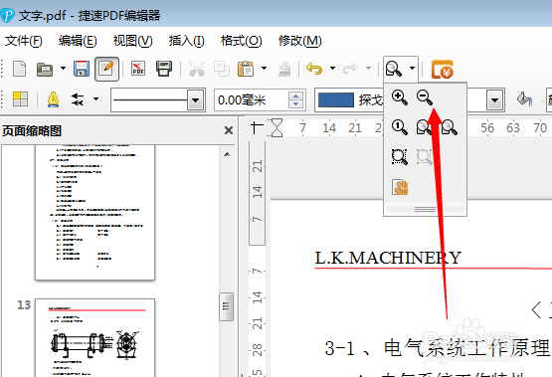
Task: Print the document with printer icon
Action: coord(164,69)
